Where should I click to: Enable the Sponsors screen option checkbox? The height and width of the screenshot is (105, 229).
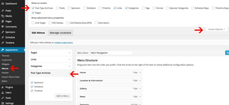(69, 8)
